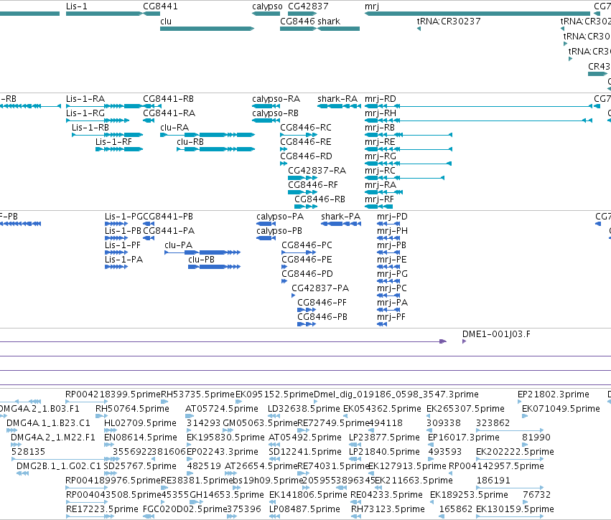Select the calypso gene label
Screen dimensions: 611x520
pyautogui.click(x=267, y=6)
